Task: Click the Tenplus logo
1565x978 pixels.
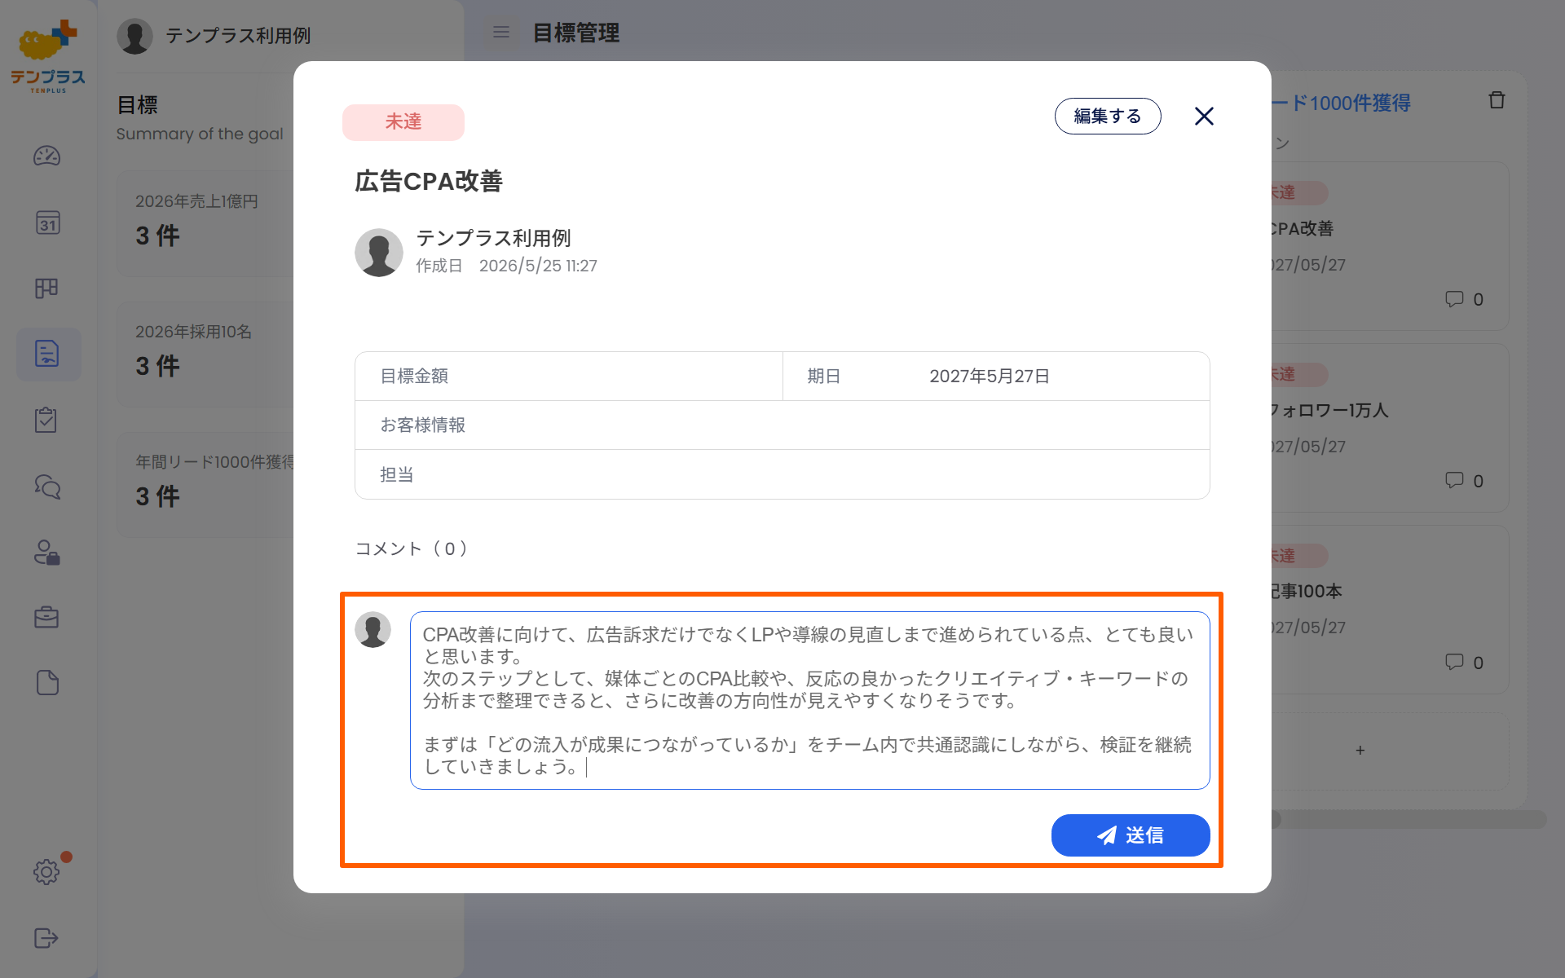Action: [48, 57]
